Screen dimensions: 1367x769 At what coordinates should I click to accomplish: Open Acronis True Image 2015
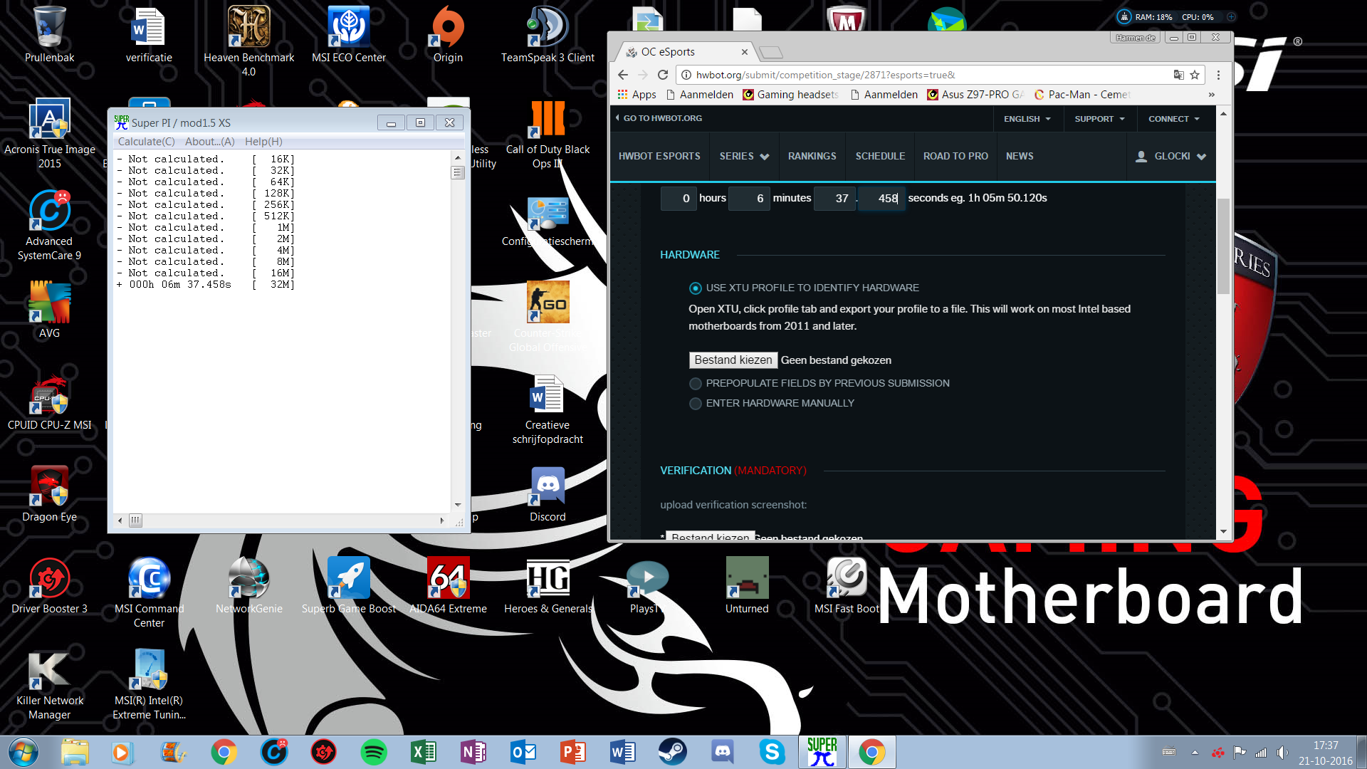49,134
